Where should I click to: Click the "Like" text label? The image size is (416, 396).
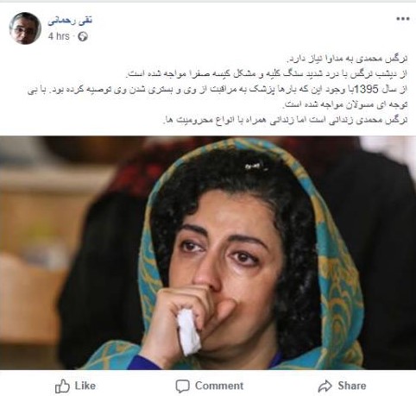pyautogui.click(x=85, y=386)
